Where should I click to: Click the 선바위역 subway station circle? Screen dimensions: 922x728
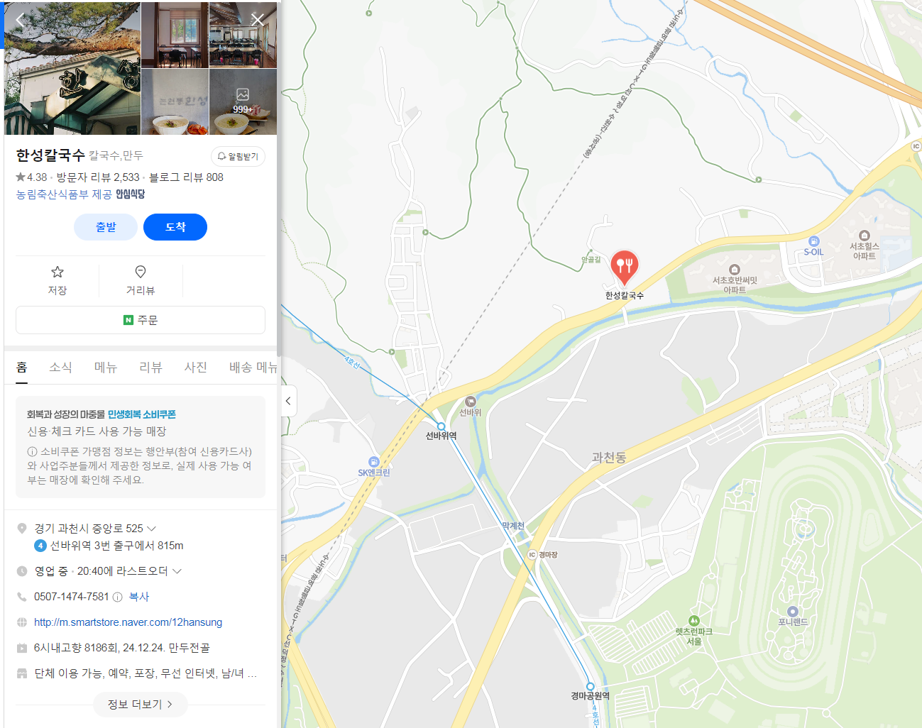[x=441, y=426]
